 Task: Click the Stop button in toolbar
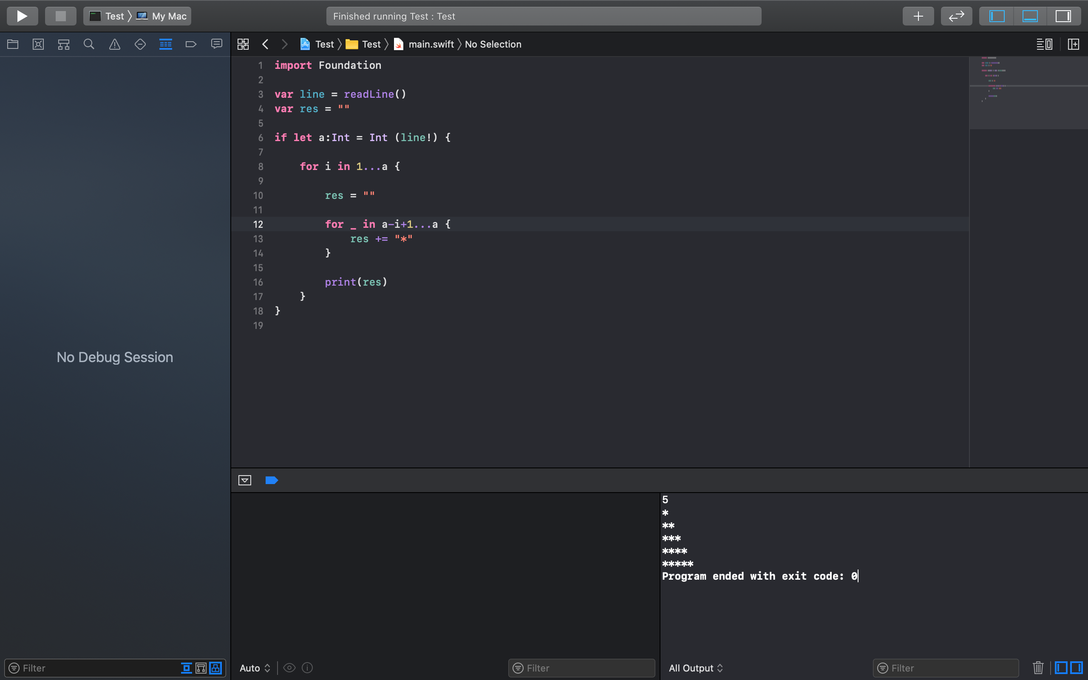click(61, 16)
